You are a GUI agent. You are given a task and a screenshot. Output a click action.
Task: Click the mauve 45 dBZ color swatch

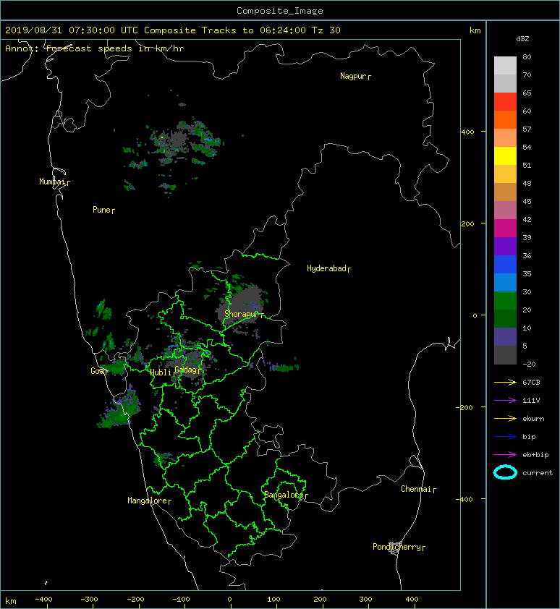pyautogui.click(x=505, y=210)
